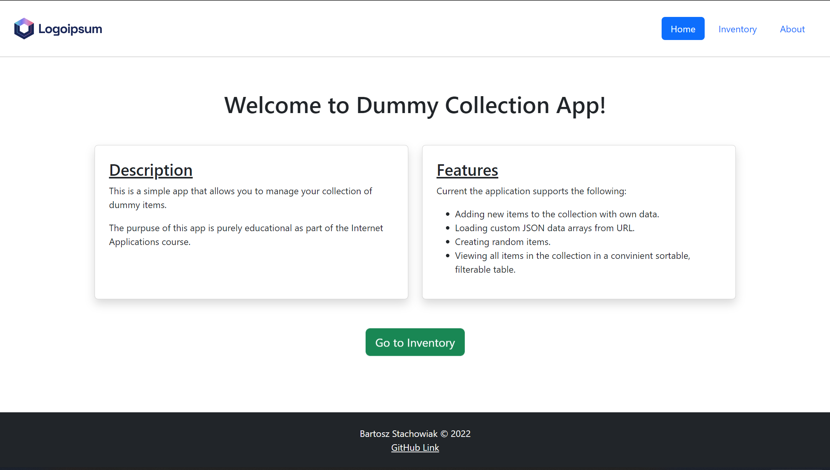The image size is (830, 470).
Task: Navigate to the About page
Action: (792, 29)
